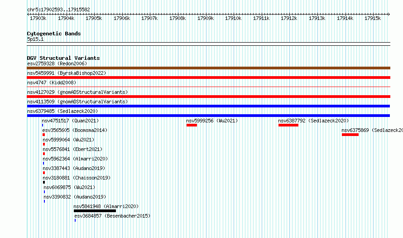This screenshot has height=238, width=403.
Task: Open variant nsv5841948 (Almarri2020) label
Action: pos(106,206)
